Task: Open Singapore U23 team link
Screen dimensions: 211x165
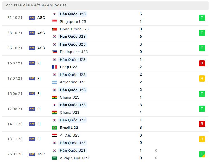Action: point(73,21)
